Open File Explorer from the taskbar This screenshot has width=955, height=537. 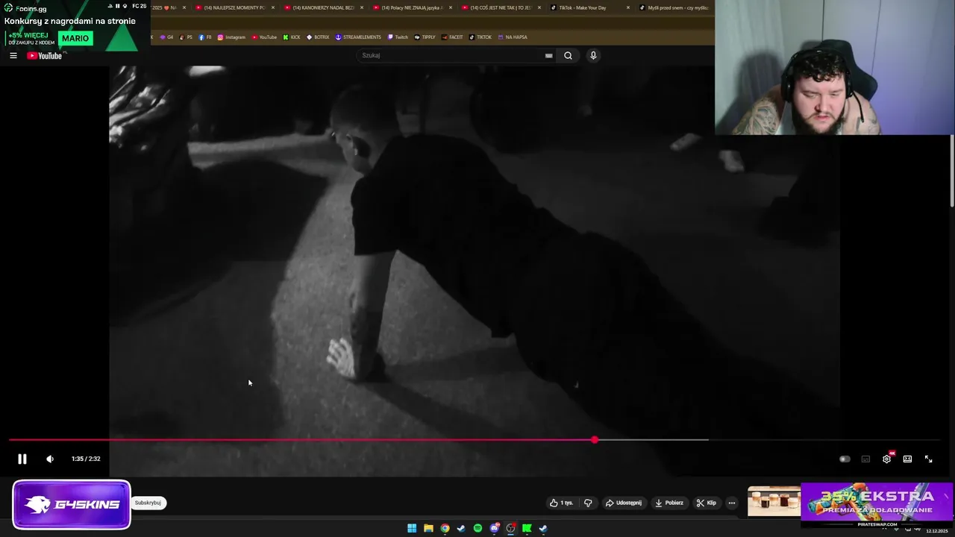pos(428,528)
